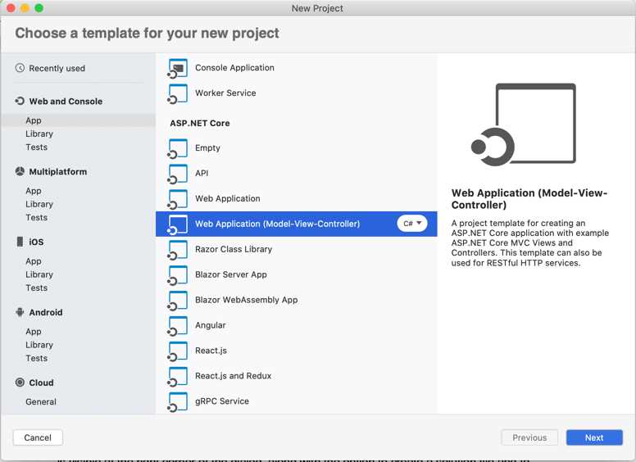636x462 pixels.
Task: Click the green maximize window button
Action: (39, 7)
